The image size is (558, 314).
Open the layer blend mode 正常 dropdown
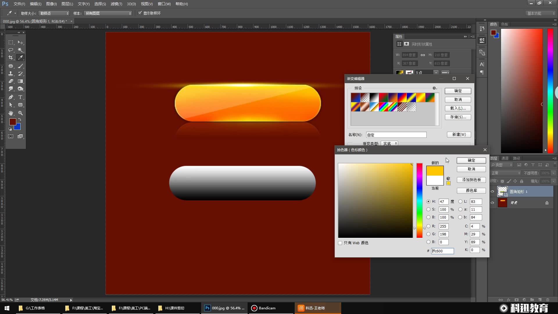506,173
